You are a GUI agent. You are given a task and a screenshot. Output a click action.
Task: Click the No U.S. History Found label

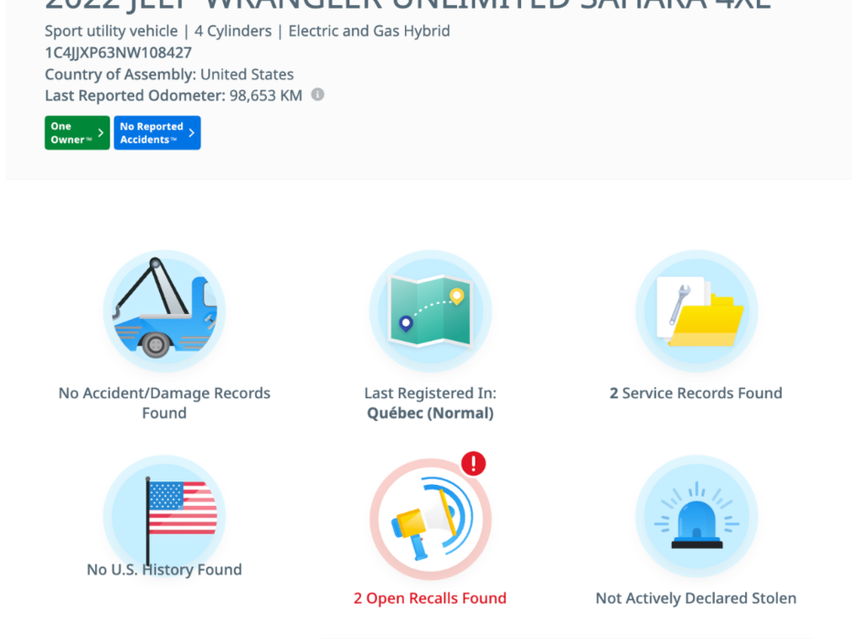[164, 570]
